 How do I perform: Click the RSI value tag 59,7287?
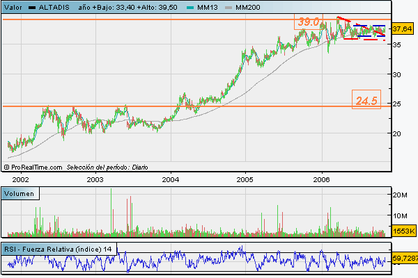point(405,258)
